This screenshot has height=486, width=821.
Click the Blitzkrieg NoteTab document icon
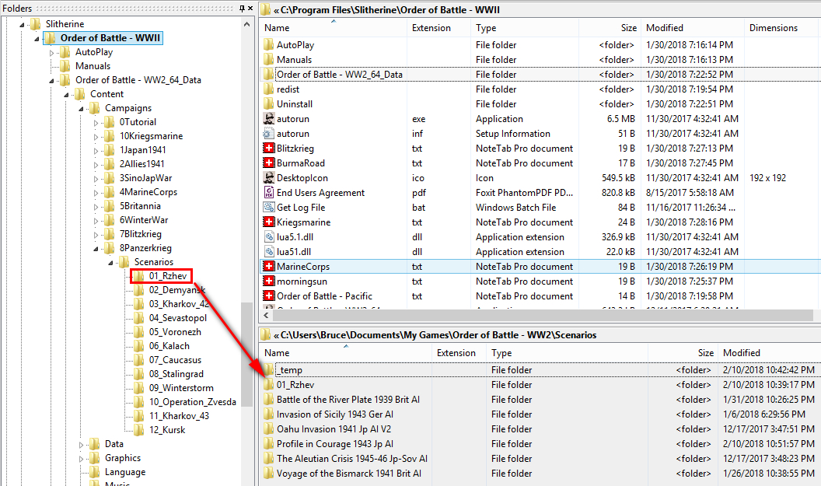pyautogui.click(x=268, y=149)
